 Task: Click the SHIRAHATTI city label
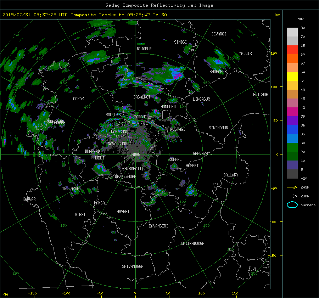click(133, 169)
